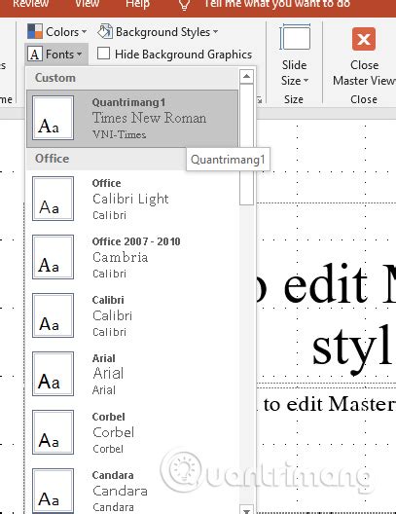Click the Arial theme Aa thumbnail
Screen dimensions: 396x514
[53, 374]
